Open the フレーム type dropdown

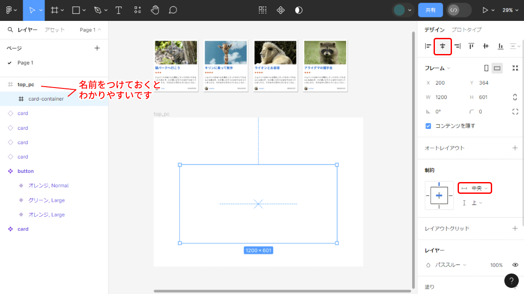pyautogui.click(x=438, y=68)
